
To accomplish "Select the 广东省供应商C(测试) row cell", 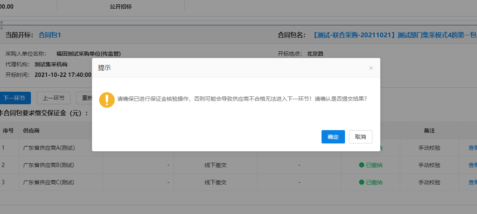I will click(x=49, y=182).
